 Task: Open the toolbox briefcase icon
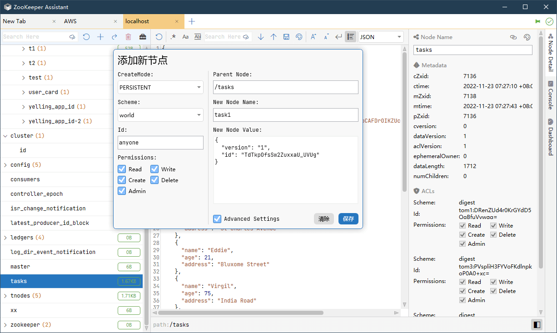coord(143,37)
